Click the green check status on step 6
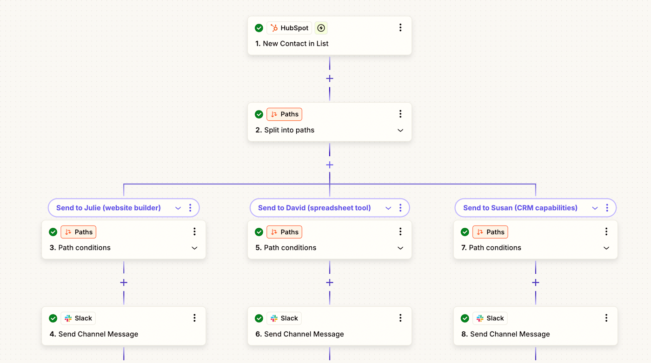The width and height of the screenshot is (651, 363). (x=259, y=318)
